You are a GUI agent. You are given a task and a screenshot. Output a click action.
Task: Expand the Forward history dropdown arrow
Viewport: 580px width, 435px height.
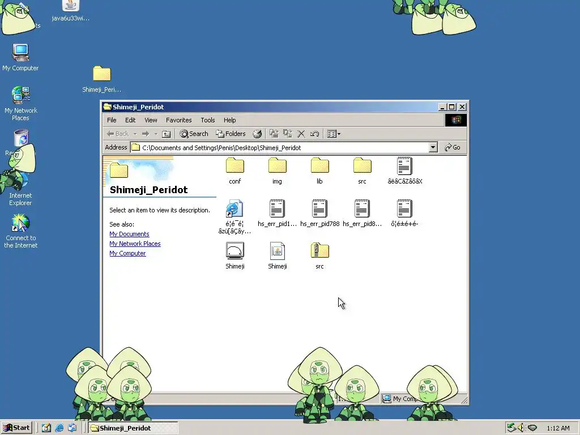pos(156,134)
